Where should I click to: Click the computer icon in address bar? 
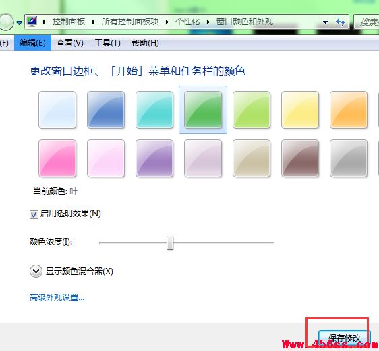[32, 22]
